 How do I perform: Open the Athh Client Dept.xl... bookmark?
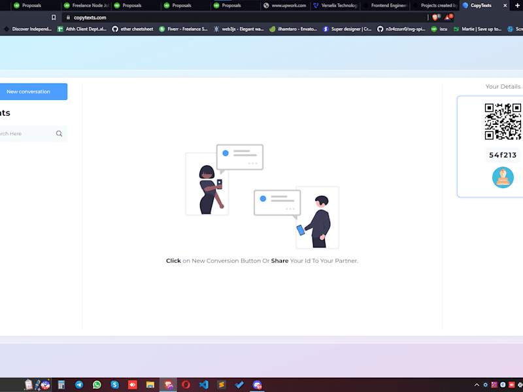tap(82, 29)
